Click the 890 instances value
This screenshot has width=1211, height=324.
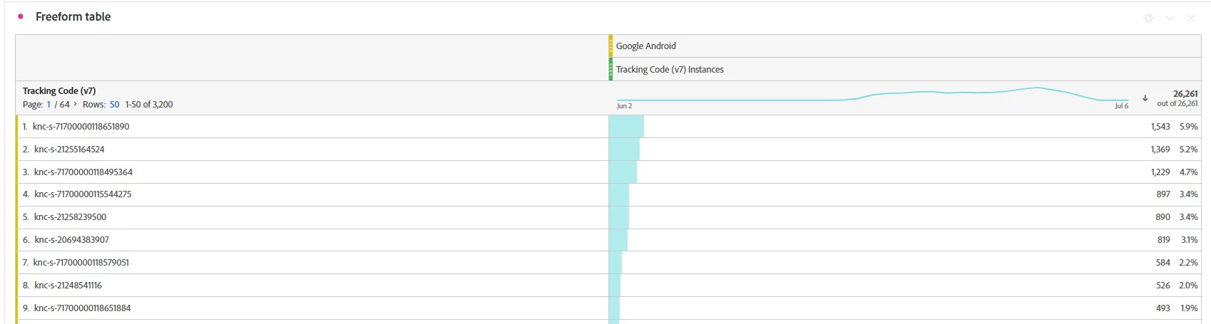(1163, 216)
